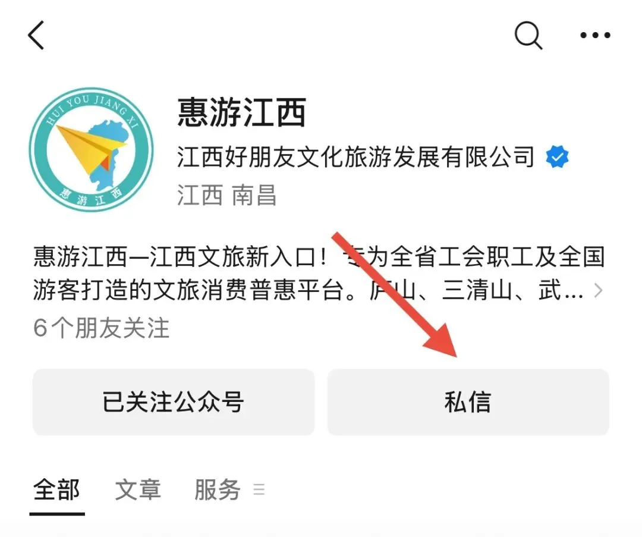The image size is (642, 537).
Task: Tap the company name 江西好朋友文化旅游发展有限公司
Action: (356, 157)
